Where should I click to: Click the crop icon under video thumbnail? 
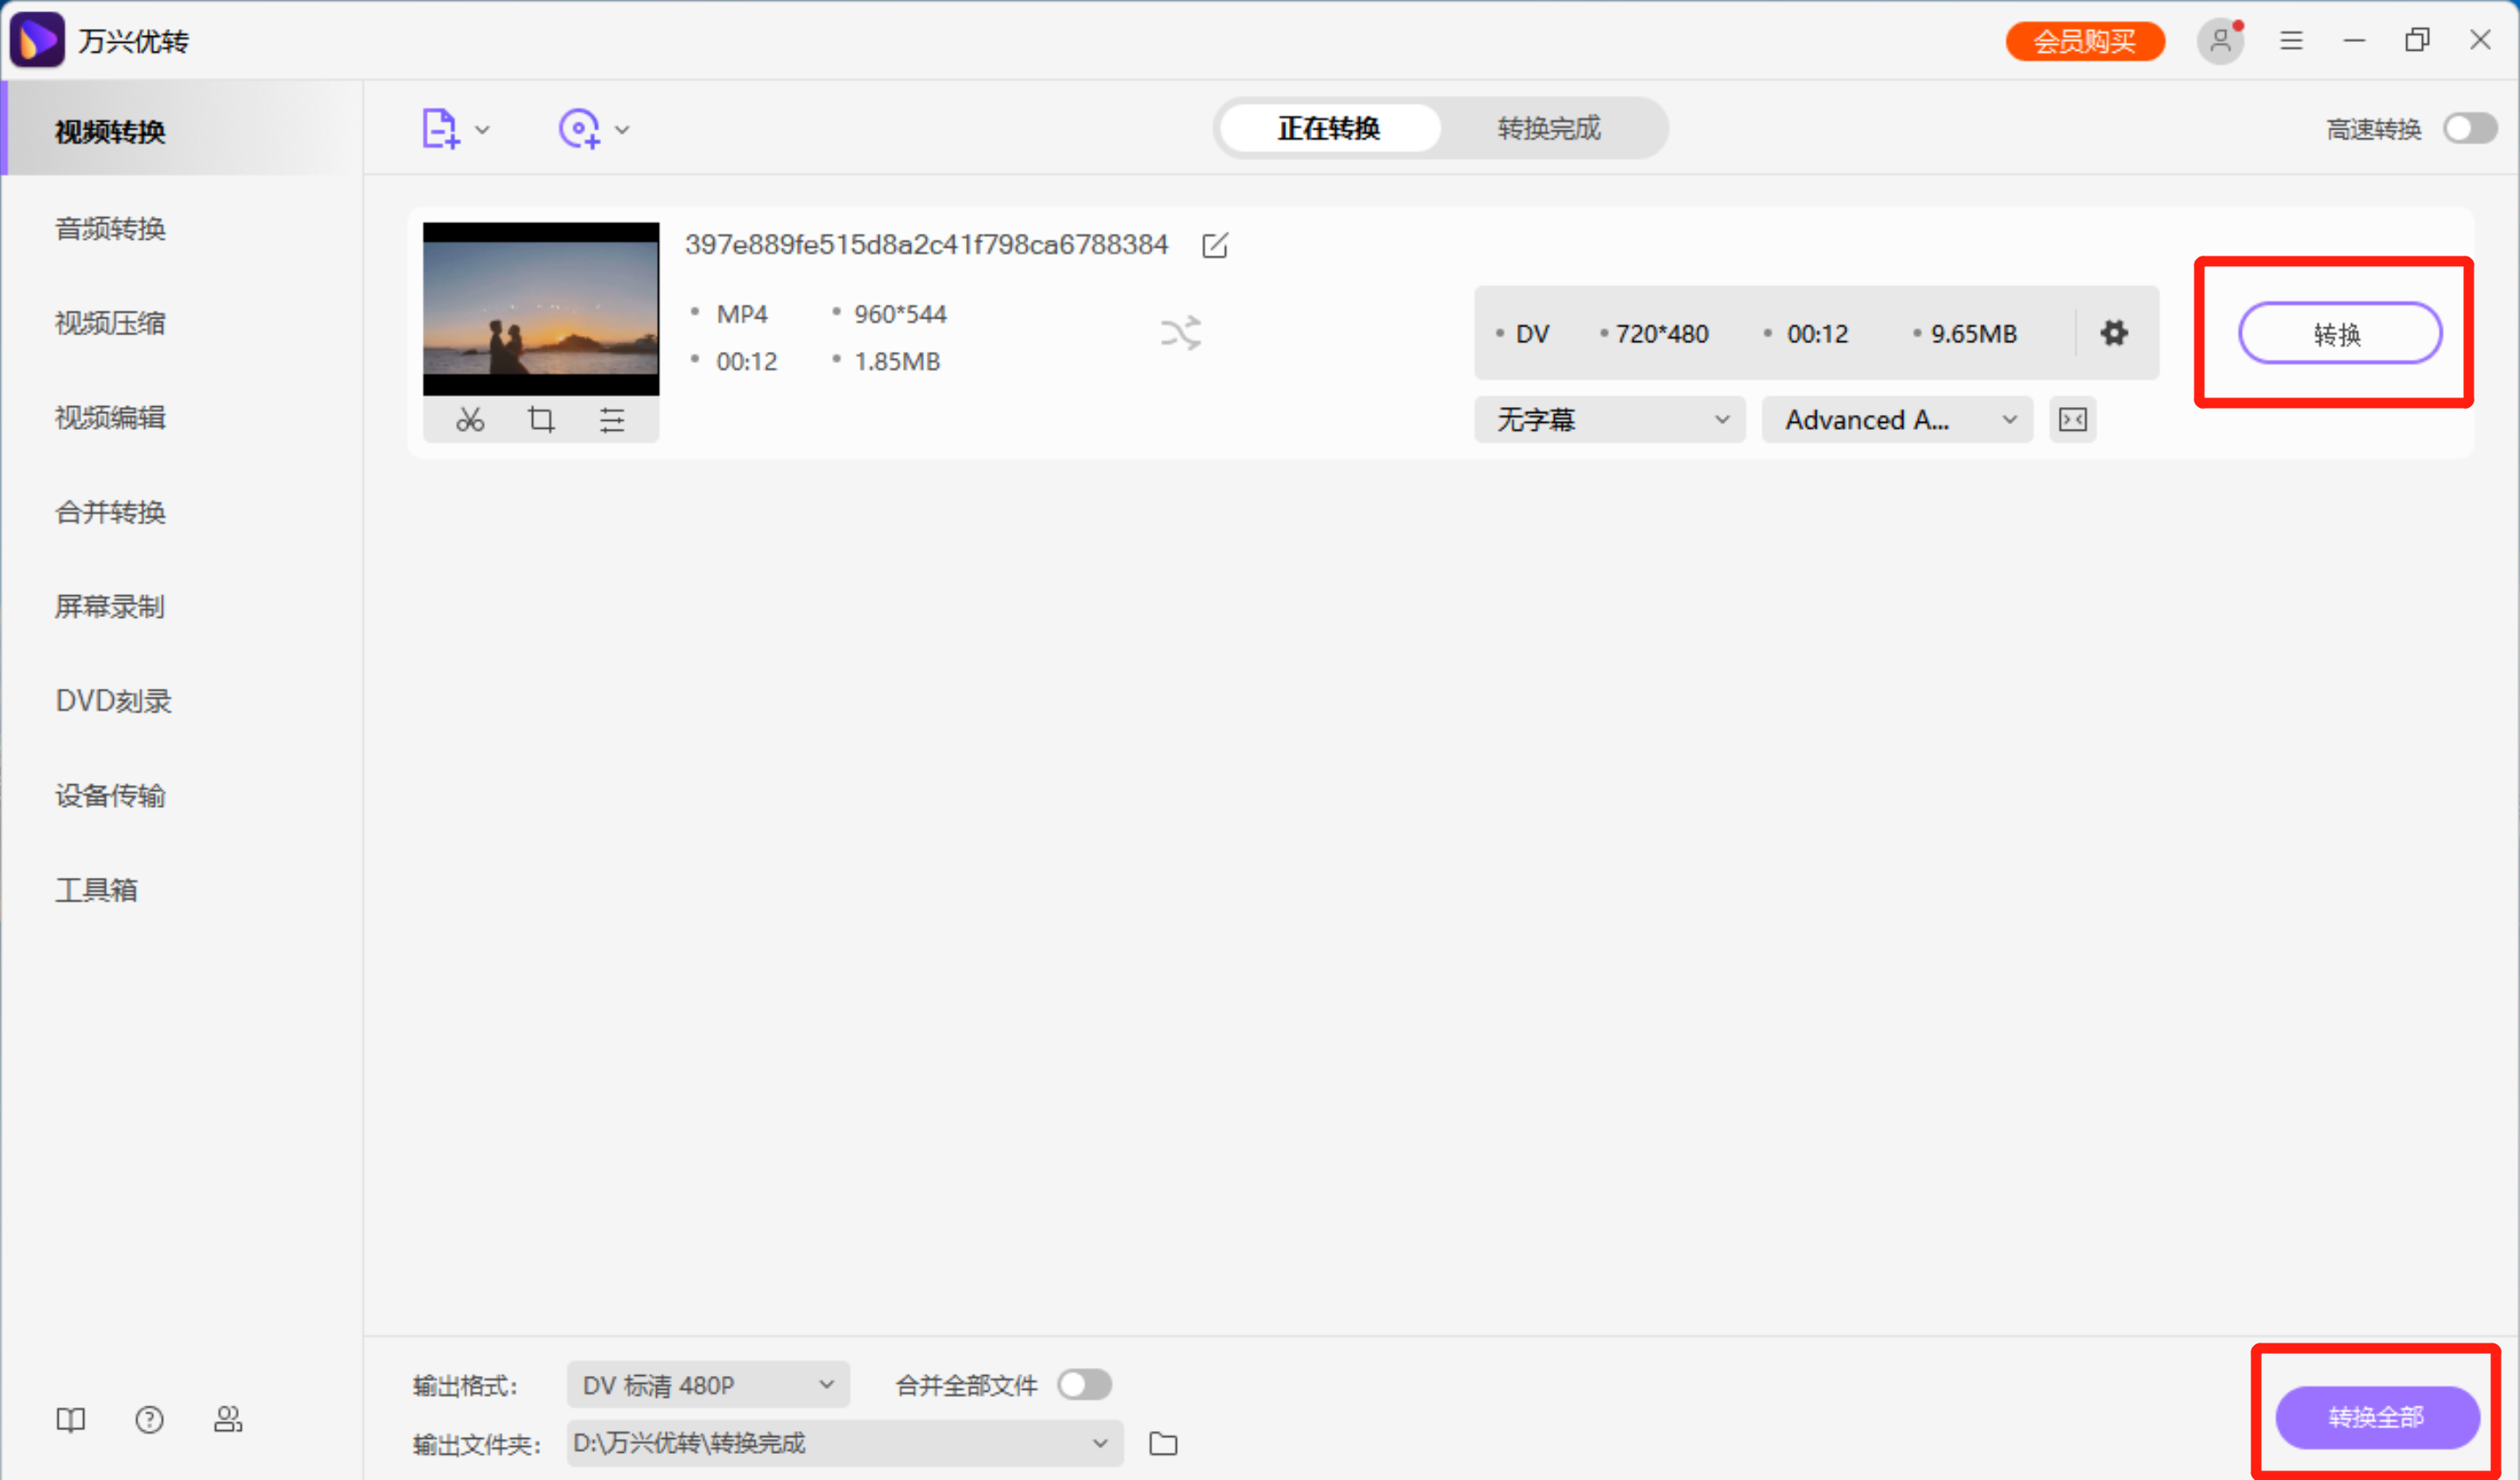541,419
